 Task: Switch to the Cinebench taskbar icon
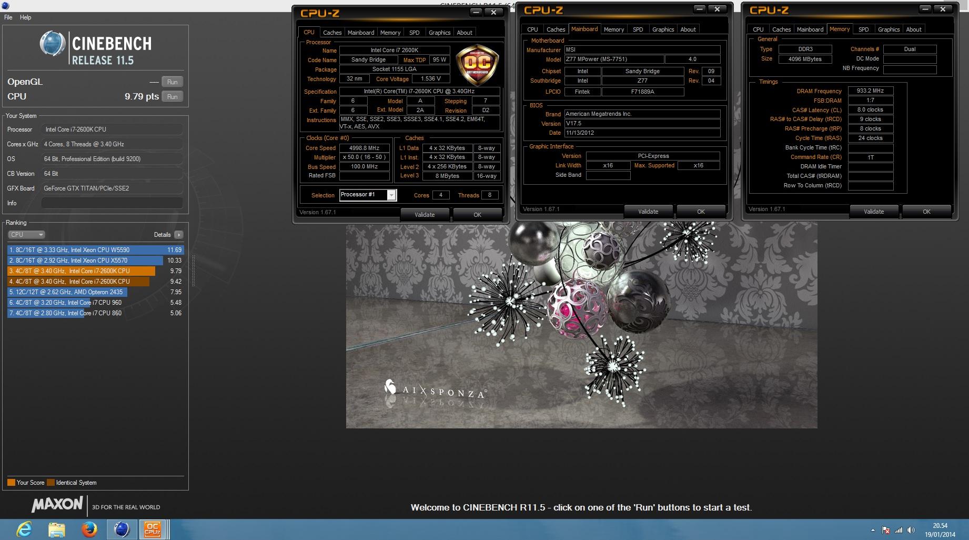[122, 529]
